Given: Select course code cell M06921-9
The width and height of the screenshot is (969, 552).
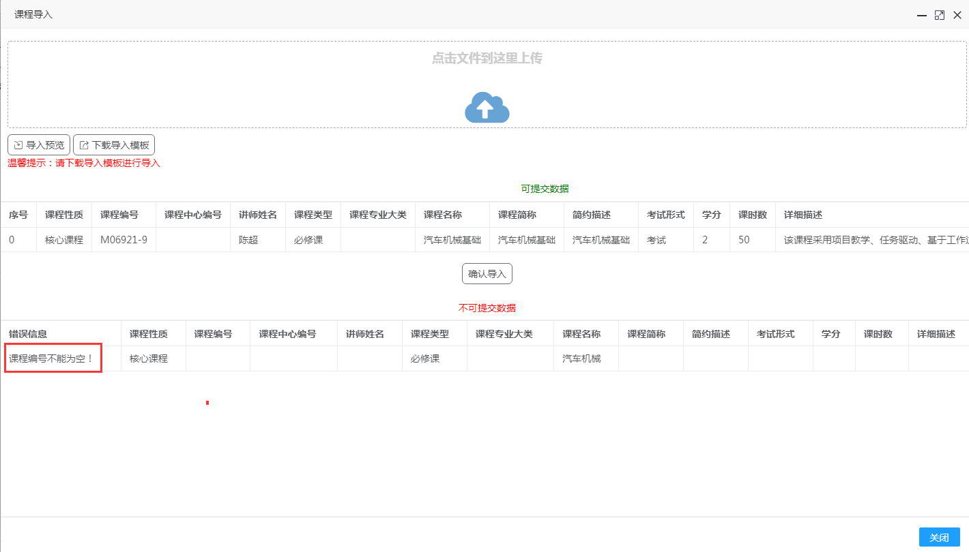Looking at the screenshot, I should 124,240.
